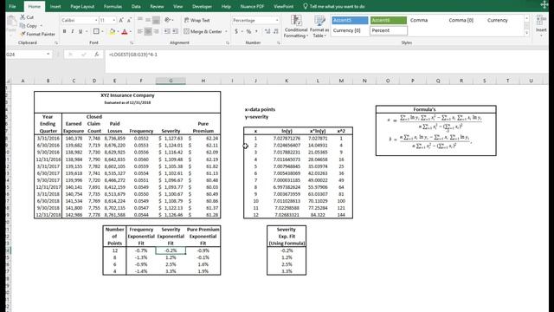
Task: Click the Orientation text angle icon
Action: 167,20
